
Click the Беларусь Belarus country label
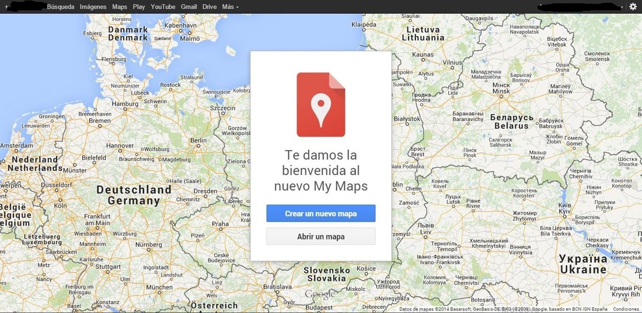pyautogui.click(x=511, y=121)
